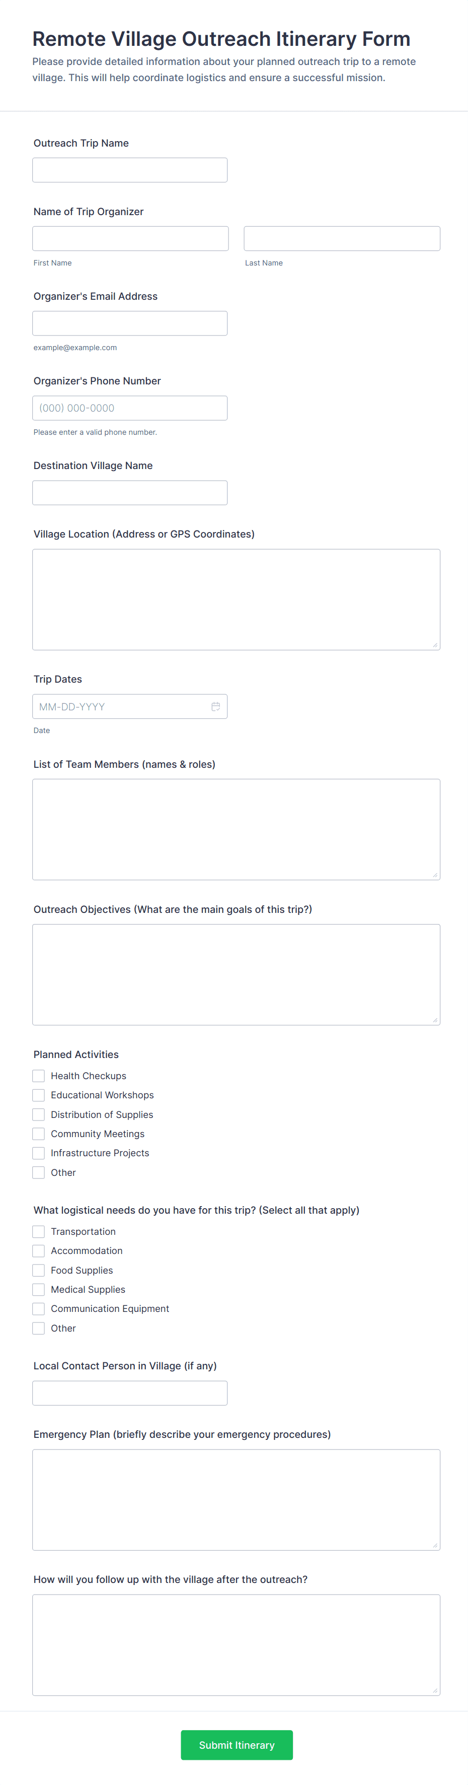Tick the Educational Workshops checkbox
The image size is (468, 1785).
pos(39,1095)
